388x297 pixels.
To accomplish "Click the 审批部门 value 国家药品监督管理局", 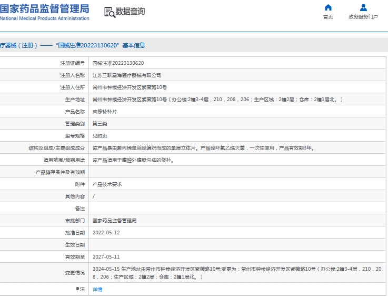I will [114, 221].
